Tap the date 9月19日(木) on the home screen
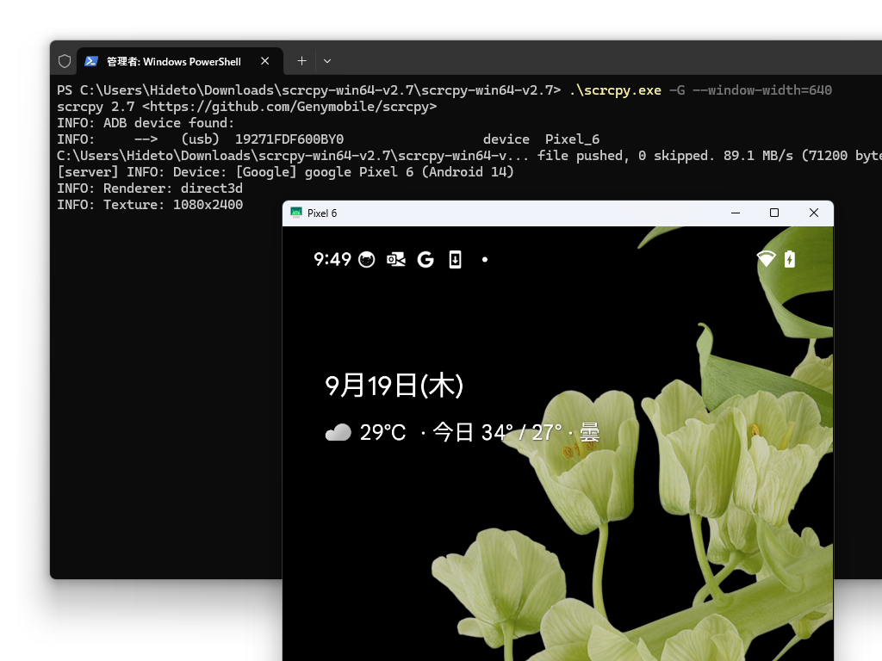This screenshot has height=661, width=882. (394, 385)
